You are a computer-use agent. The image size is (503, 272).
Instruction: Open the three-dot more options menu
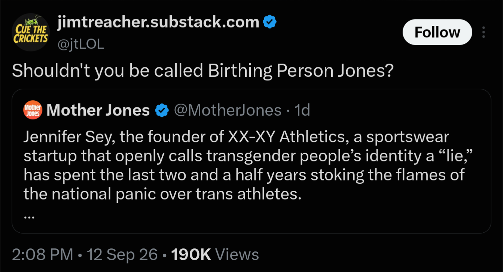click(x=484, y=33)
